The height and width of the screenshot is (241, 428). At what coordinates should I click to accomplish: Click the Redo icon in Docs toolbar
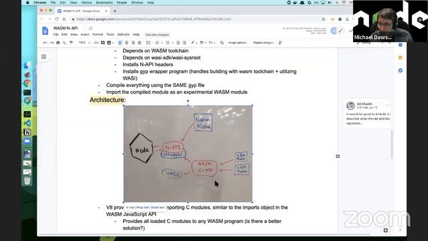click(x=51, y=43)
